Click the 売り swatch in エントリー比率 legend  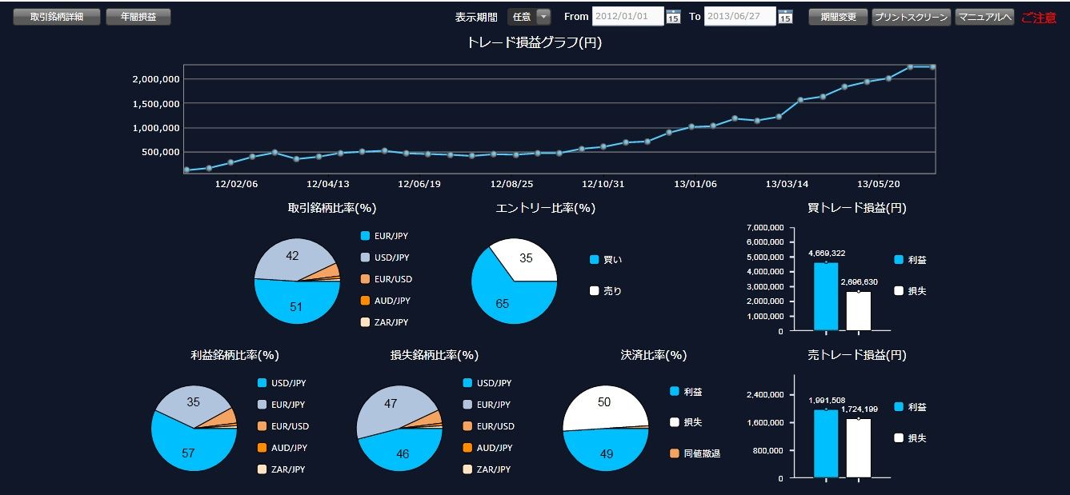[595, 291]
